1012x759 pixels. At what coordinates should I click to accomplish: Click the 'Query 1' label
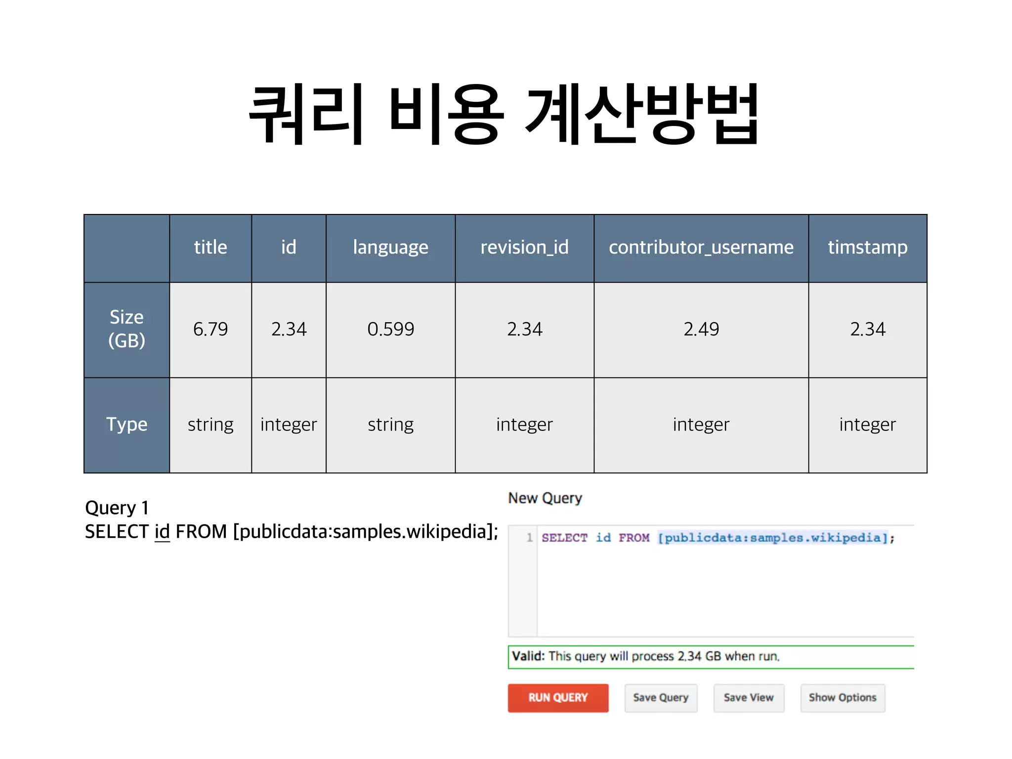(x=117, y=508)
